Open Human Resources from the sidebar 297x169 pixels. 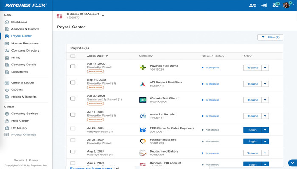coord(25,43)
